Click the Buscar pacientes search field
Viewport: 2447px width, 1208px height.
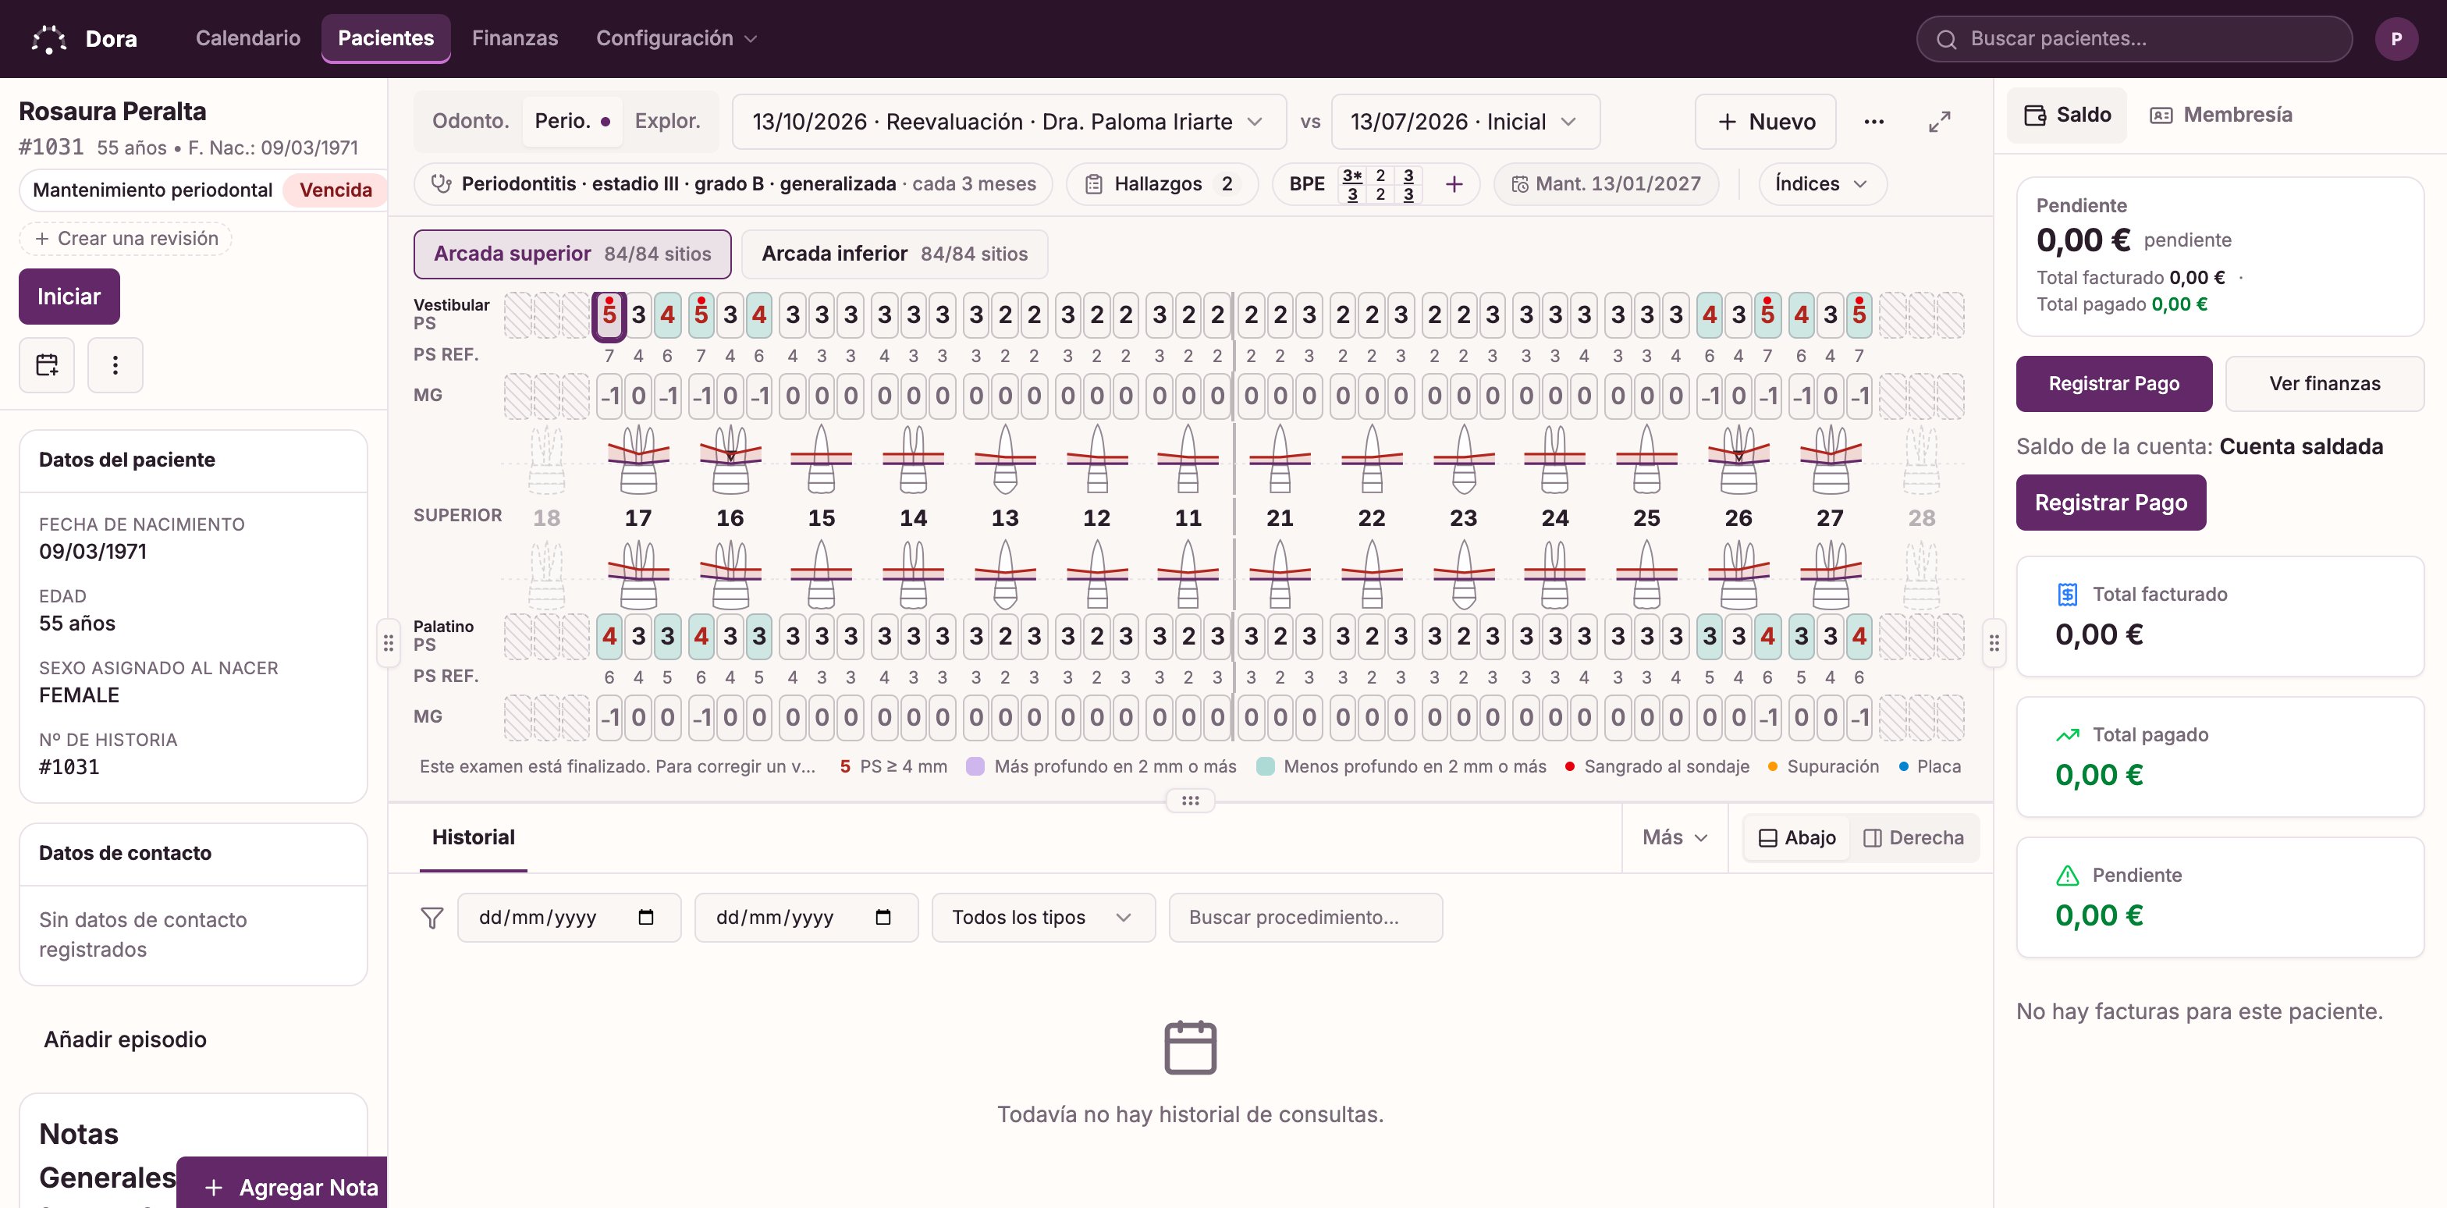[2134, 39]
